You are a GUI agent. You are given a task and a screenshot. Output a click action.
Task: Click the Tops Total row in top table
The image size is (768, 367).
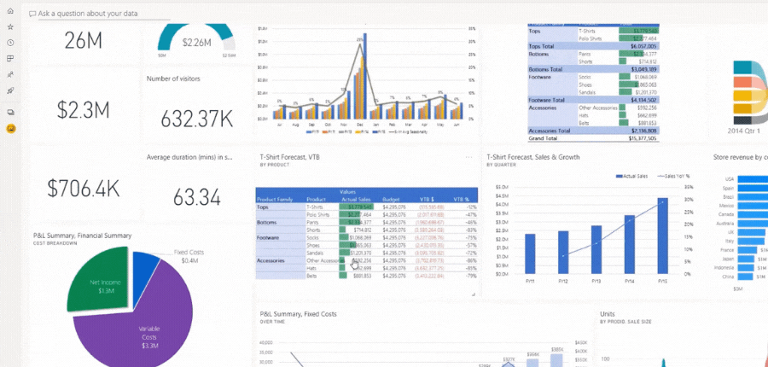tap(593, 47)
